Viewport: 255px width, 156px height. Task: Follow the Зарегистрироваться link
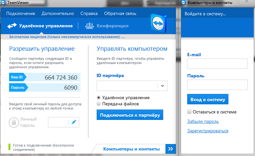208,131
